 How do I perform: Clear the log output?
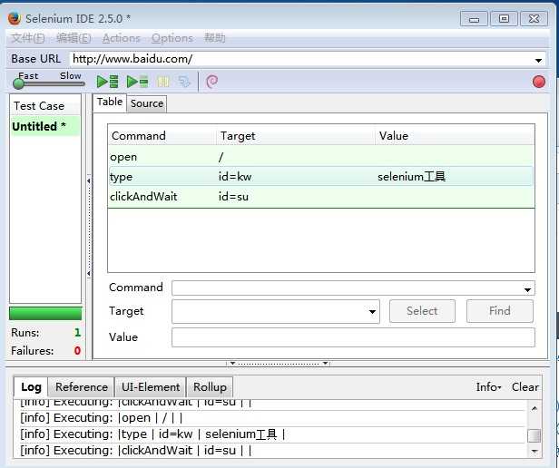coord(525,387)
